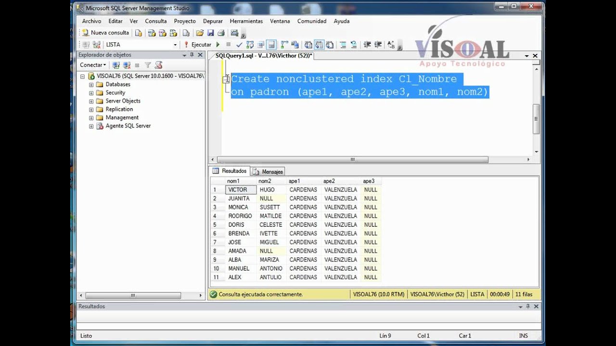The width and height of the screenshot is (616, 346).
Task: Expand the Server Objects folder
Action: click(x=91, y=101)
